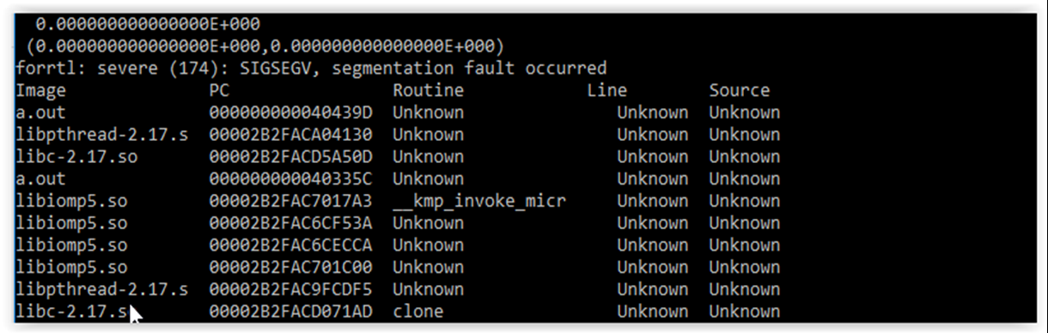The height and width of the screenshot is (333, 1048).
Task: Click address 00002B2FAC9FCDF5
Action: tap(290, 289)
